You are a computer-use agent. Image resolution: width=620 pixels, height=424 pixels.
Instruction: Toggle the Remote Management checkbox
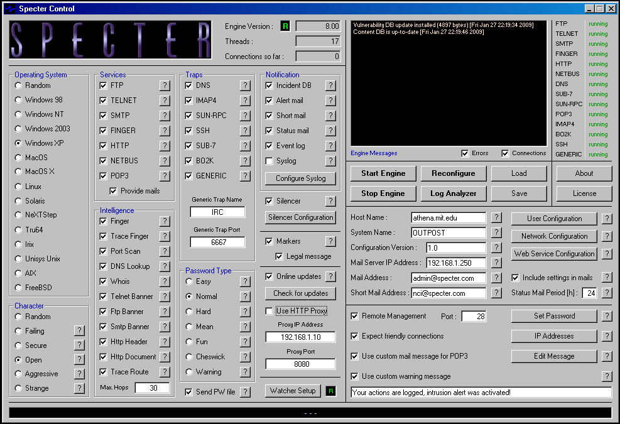click(355, 316)
